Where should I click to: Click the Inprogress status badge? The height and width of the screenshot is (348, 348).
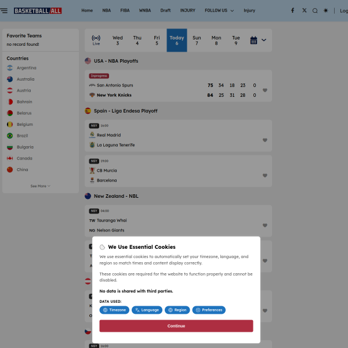coord(99,76)
